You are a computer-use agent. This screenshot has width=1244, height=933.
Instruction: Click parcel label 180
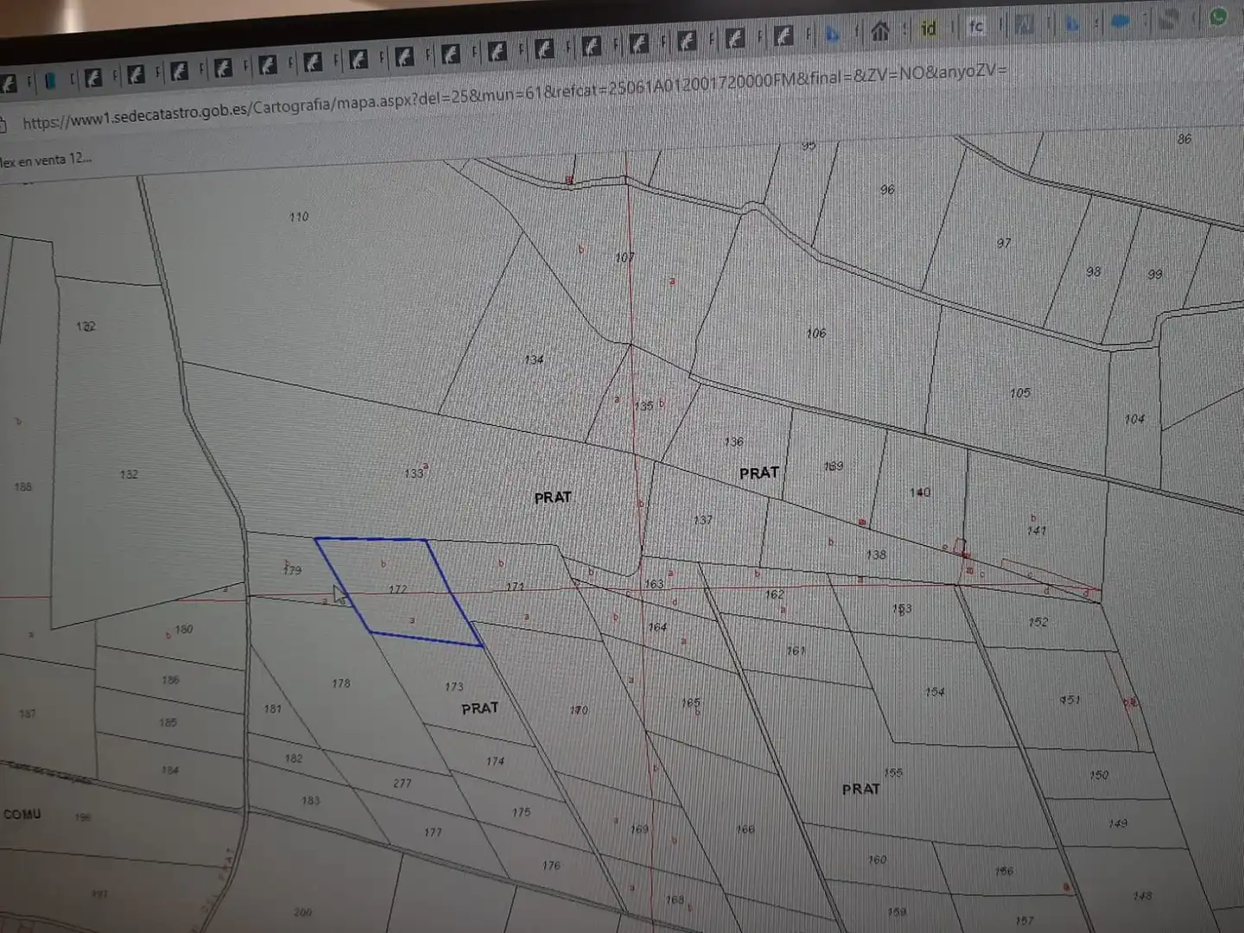click(x=184, y=630)
